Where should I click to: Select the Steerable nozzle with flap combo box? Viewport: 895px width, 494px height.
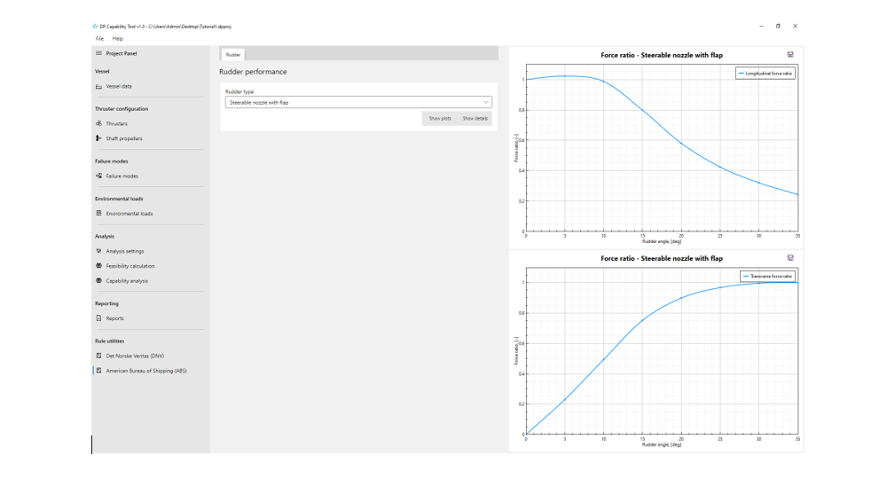[x=358, y=102]
